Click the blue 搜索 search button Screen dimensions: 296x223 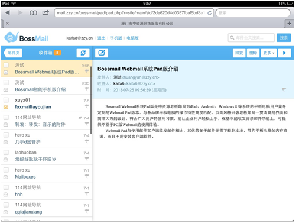coord(284,38)
